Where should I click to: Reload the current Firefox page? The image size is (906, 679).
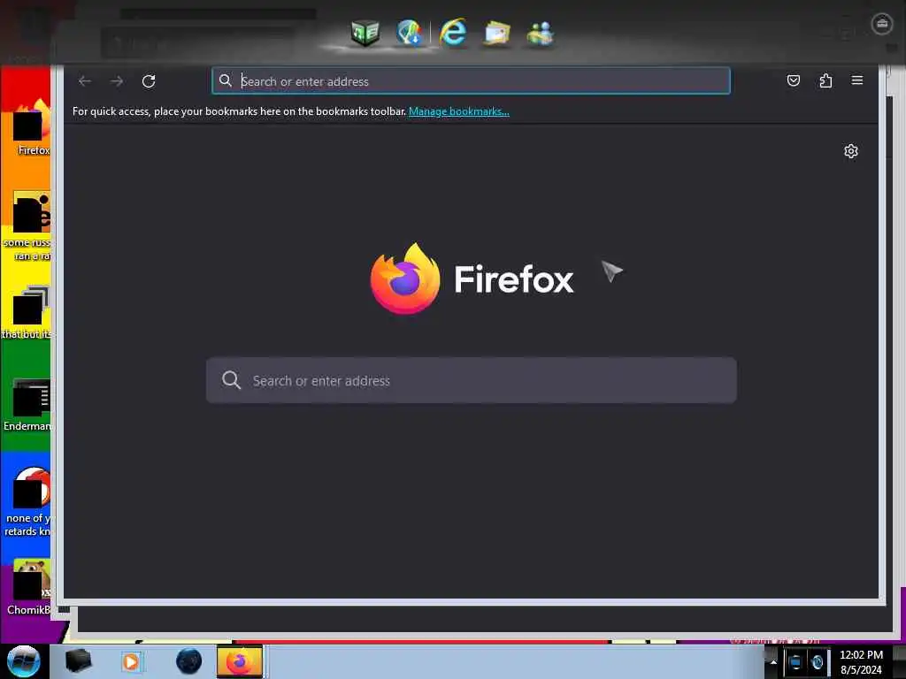[x=149, y=81]
